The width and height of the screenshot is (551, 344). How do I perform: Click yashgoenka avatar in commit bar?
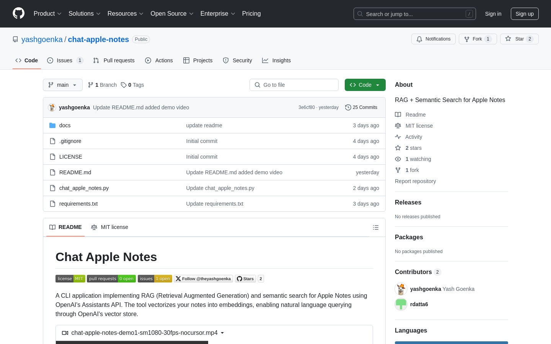tap(52, 107)
